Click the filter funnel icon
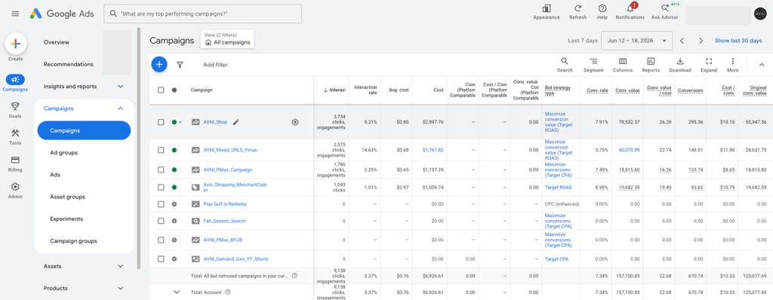Viewport: 773px width, 300px height. [180, 65]
